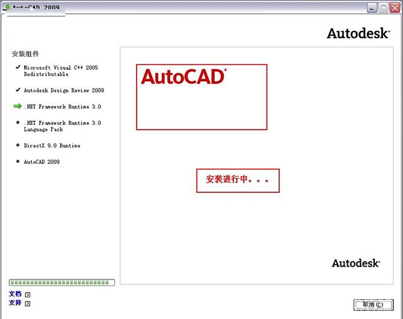Click the installer icon in title bar
Screen dimensions: 403x319
7,7
